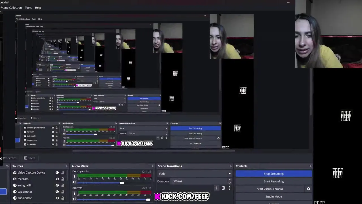Undock the Controls panel float icon
The image size is (362, 204).
311,166
